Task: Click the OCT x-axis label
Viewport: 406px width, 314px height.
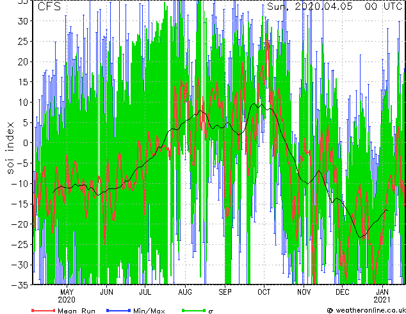Action: click(x=264, y=292)
